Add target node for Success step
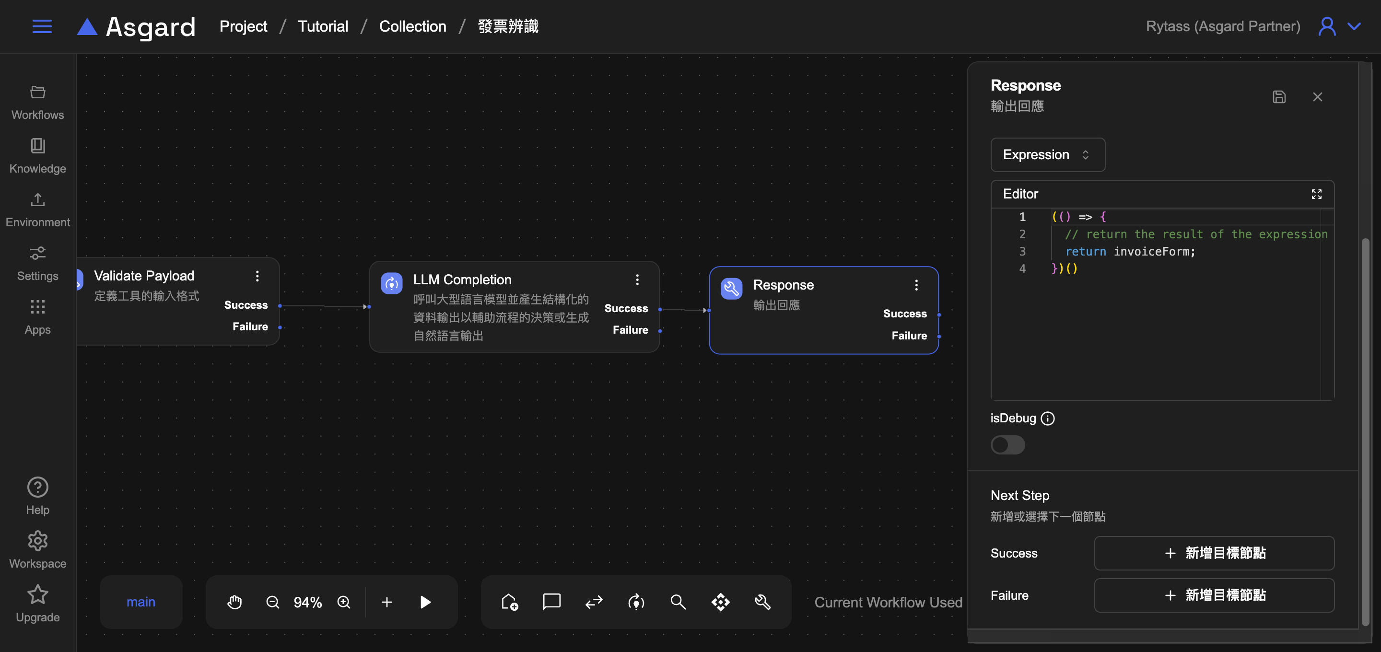Screen dimensions: 1381x652 click(1214, 553)
